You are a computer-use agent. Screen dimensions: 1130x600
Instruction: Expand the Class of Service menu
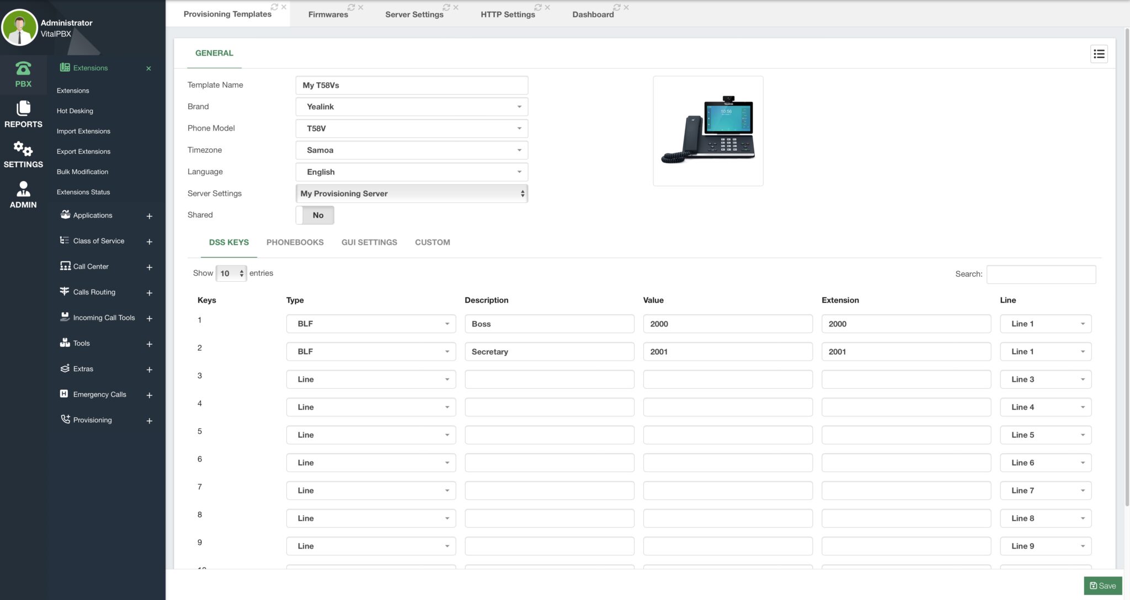point(149,242)
